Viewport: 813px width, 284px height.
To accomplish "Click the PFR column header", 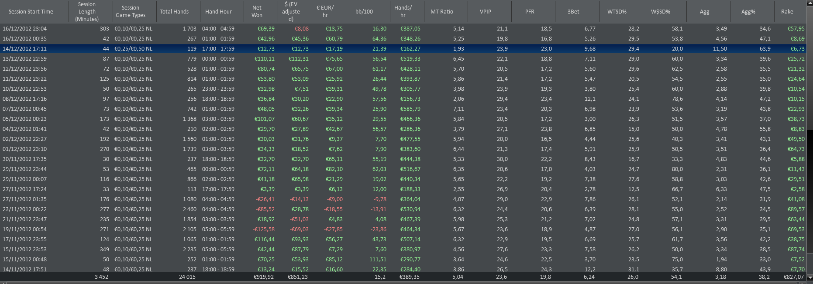I will [x=530, y=12].
